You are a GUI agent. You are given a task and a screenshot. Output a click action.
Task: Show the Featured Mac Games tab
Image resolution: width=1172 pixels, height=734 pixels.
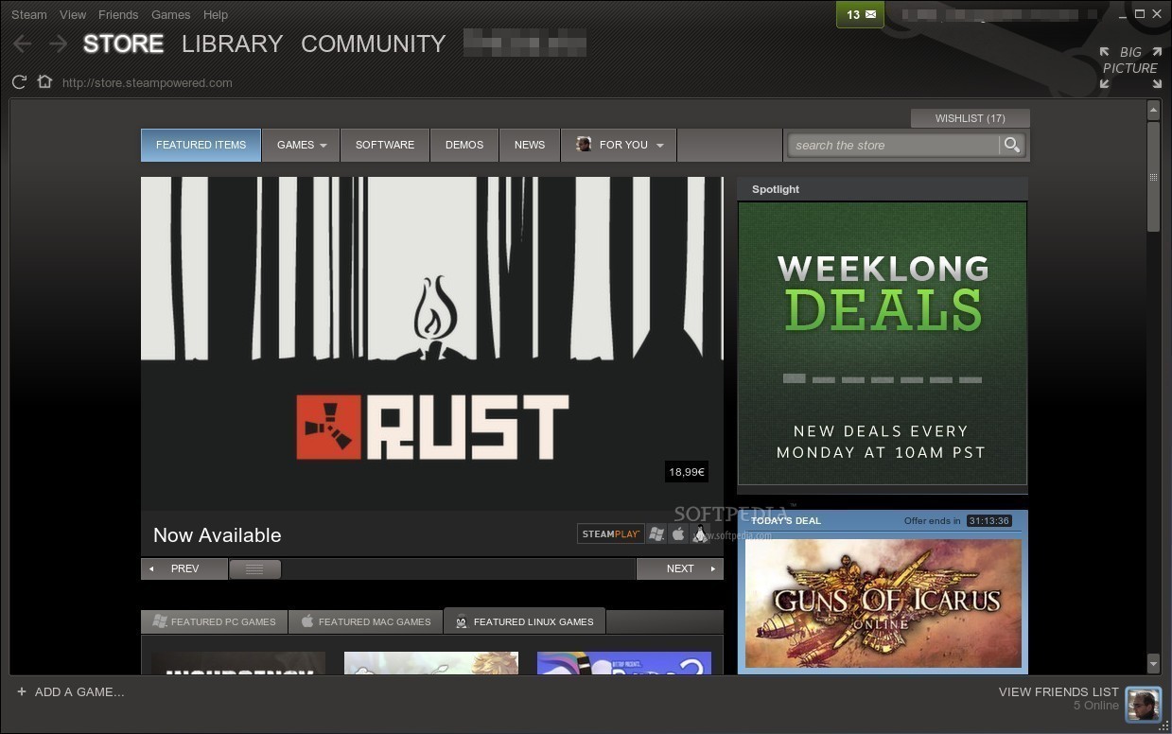pyautogui.click(x=365, y=621)
